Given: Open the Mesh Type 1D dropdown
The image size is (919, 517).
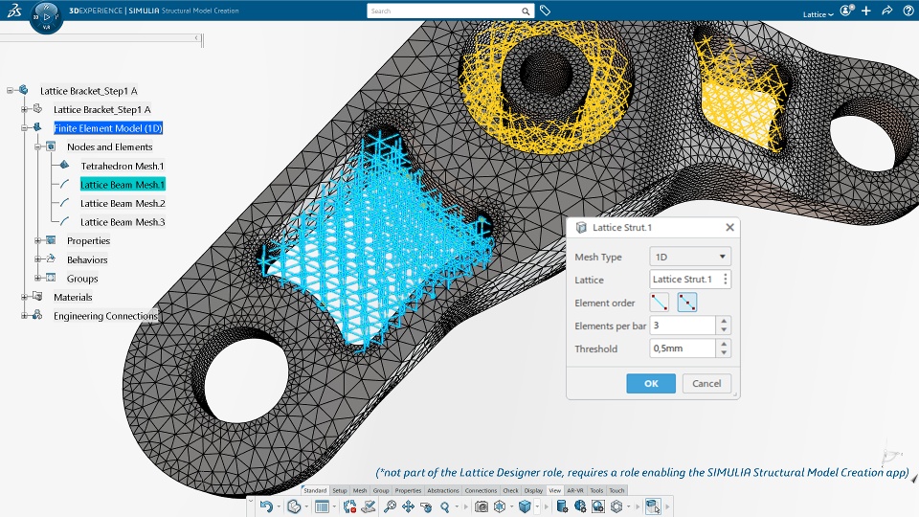Looking at the screenshot, I should pyautogui.click(x=690, y=257).
